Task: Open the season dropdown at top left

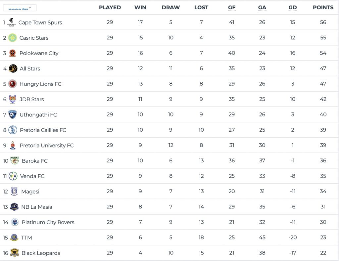Action: pyautogui.click(x=19, y=8)
